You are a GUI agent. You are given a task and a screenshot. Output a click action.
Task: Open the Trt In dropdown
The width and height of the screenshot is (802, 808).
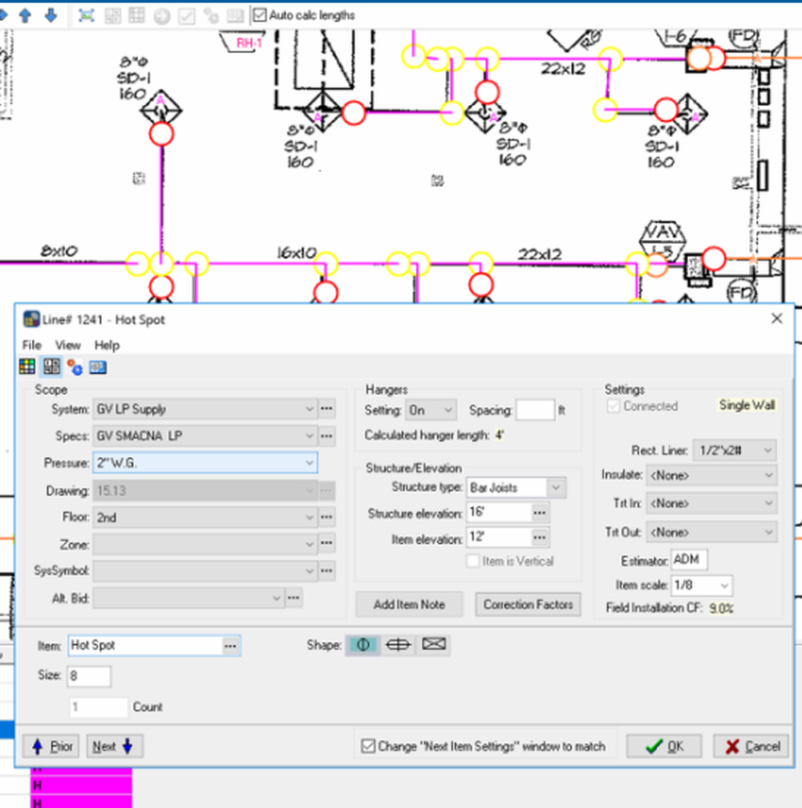pos(711,503)
